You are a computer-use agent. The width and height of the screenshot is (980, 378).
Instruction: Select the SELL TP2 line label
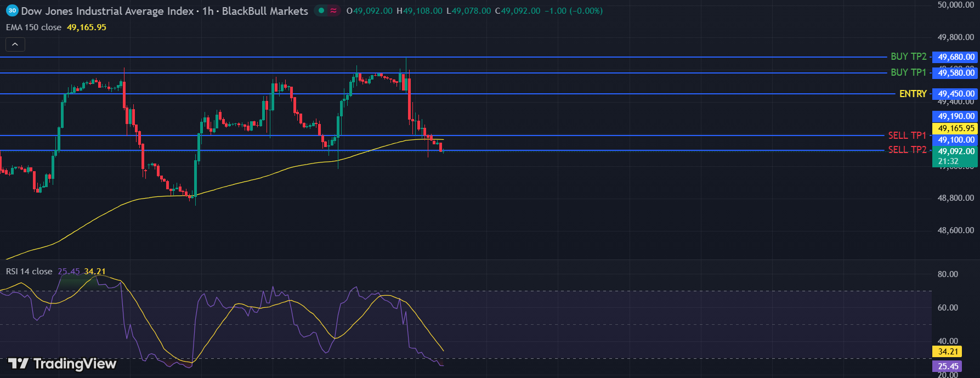point(907,150)
